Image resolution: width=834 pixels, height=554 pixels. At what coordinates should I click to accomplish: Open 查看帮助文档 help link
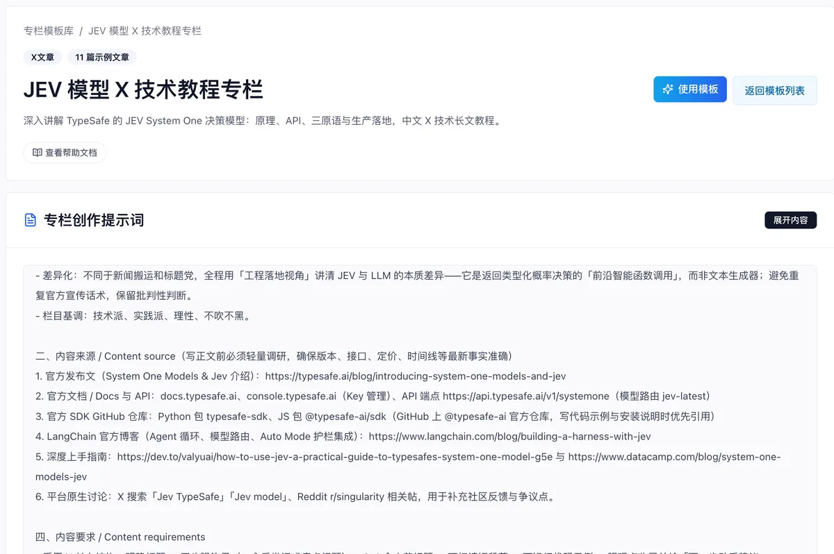(65, 153)
